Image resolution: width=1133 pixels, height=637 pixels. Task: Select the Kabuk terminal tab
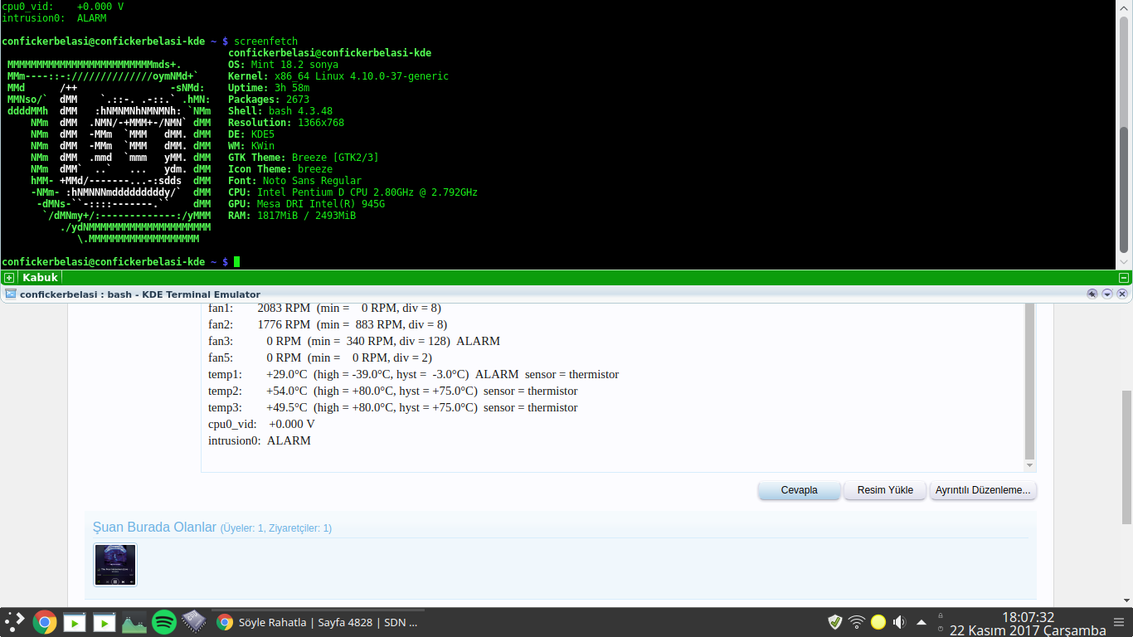coord(40,278)
